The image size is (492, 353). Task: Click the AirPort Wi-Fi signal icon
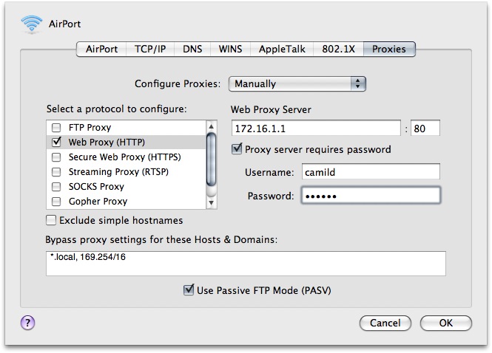tap(32, 24)
